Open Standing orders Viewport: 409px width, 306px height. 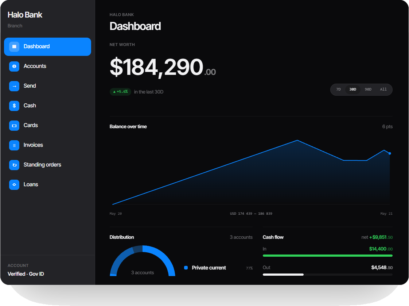[47, 165]
